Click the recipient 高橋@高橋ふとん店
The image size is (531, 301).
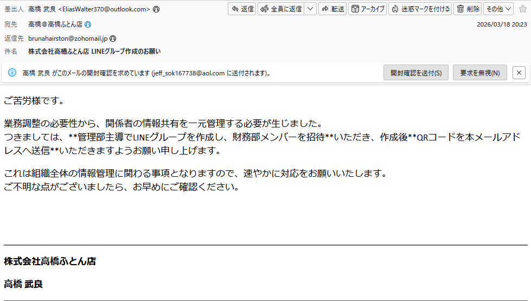coord(55,24)
